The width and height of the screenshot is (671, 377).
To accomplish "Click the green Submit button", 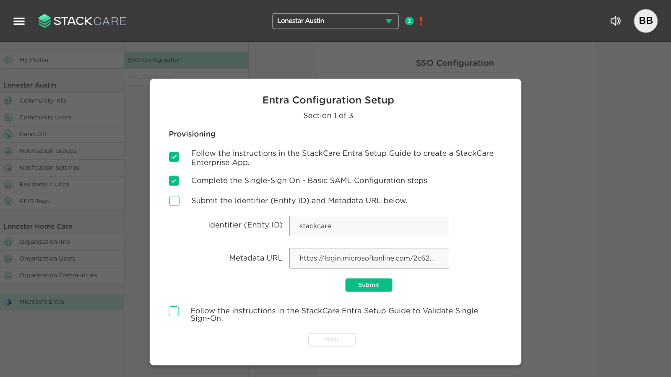I will coord(369,285).
